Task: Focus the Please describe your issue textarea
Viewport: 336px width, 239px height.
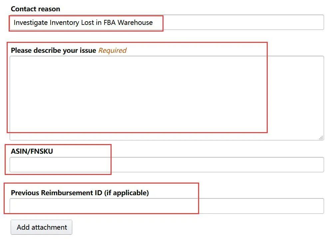Action: [167, 98]
